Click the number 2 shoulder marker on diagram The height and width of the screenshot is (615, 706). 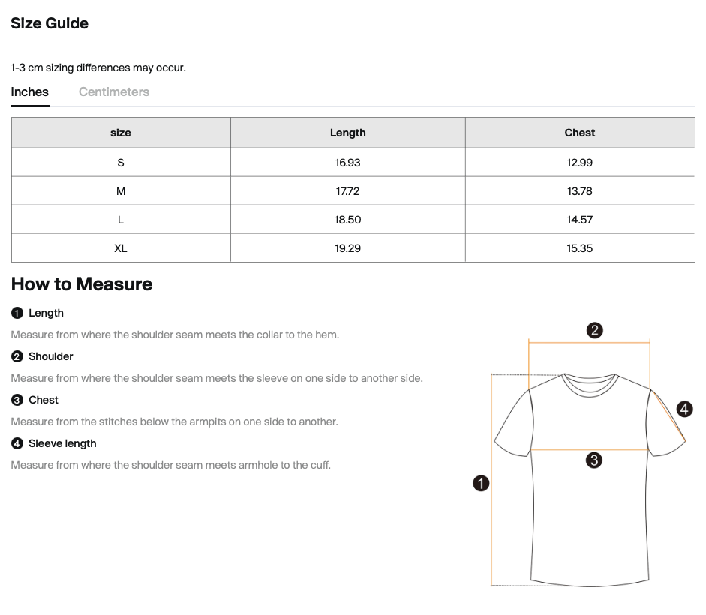[x=594, y=330]
